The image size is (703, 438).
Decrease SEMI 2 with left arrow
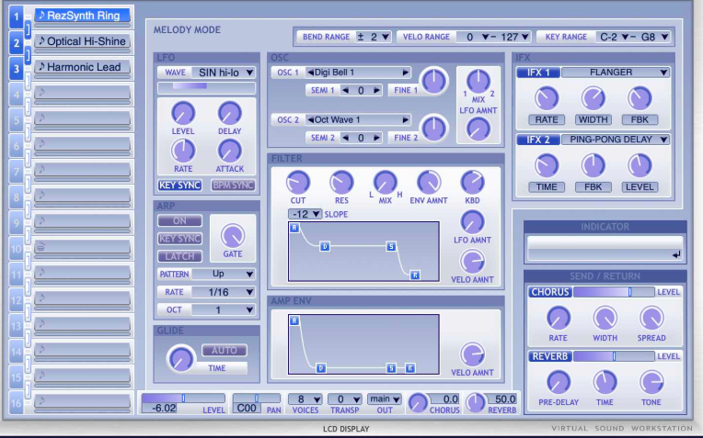coord(345,138)
